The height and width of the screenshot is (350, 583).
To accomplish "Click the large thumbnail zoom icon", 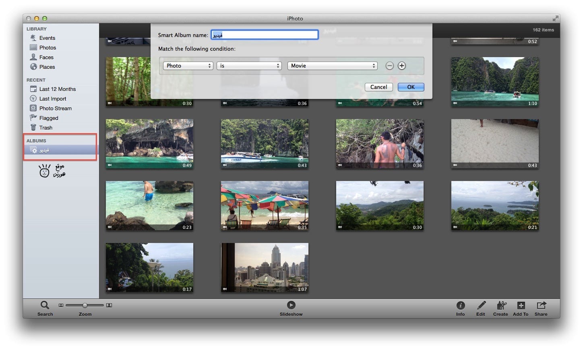I will (109, 305).
